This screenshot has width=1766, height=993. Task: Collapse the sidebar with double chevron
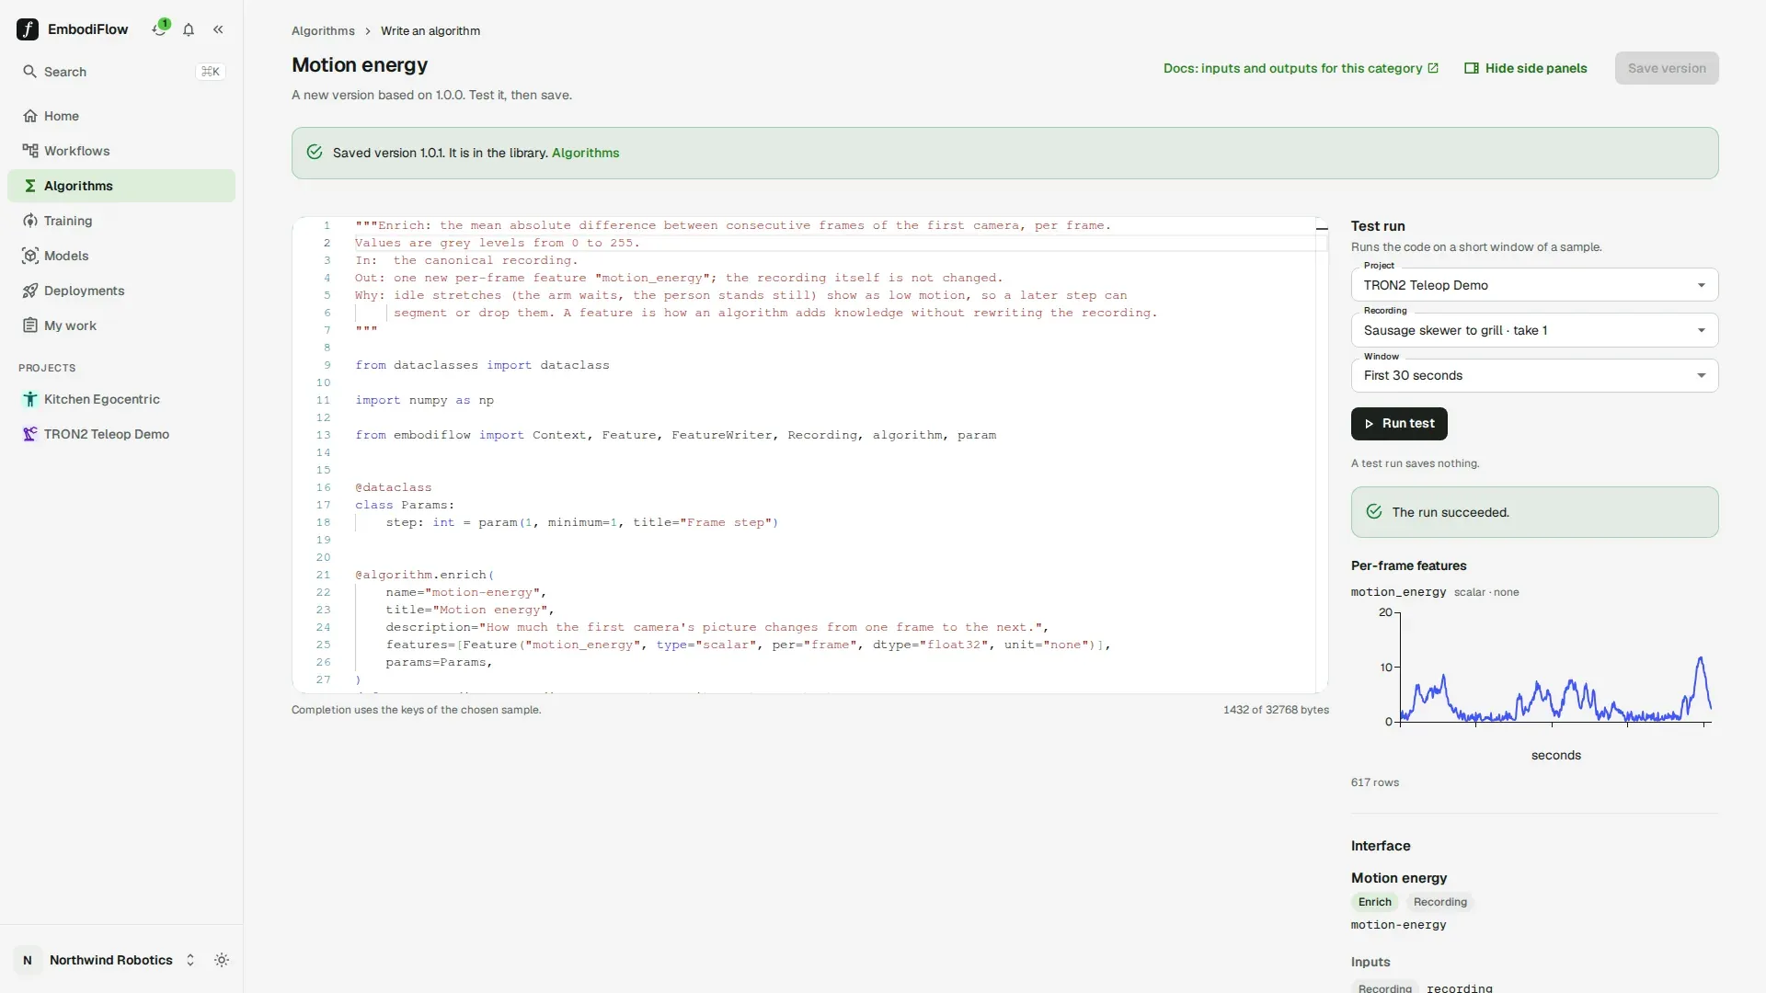coord(218,29)
